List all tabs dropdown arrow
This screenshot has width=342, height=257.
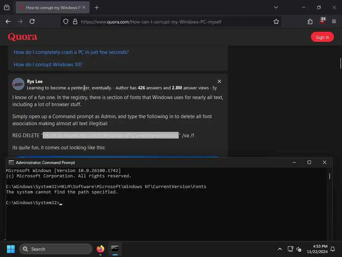[276, 7]
